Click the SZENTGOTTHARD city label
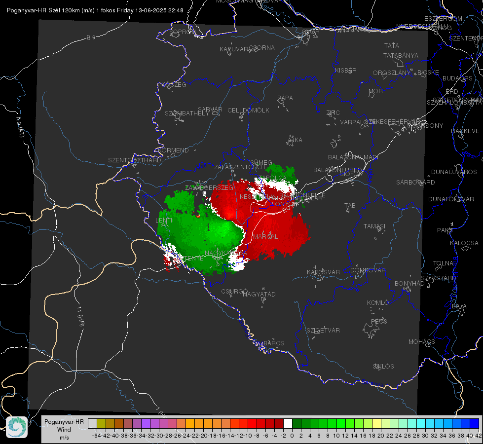This screenshot has height=444, width=483. (x=135, y=160)
